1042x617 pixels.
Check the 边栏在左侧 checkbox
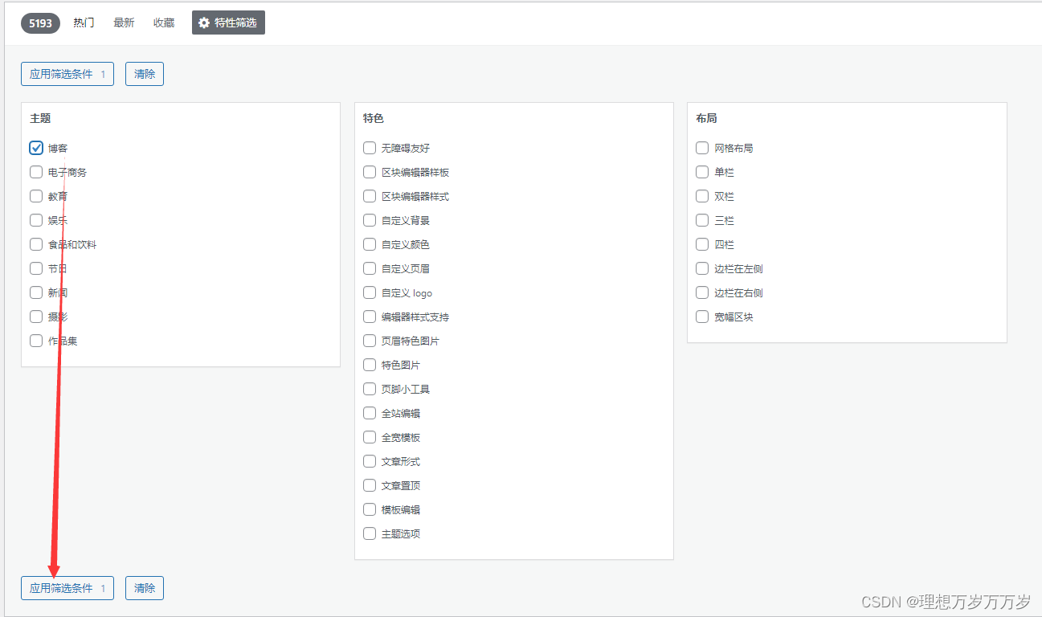[702, 268]
